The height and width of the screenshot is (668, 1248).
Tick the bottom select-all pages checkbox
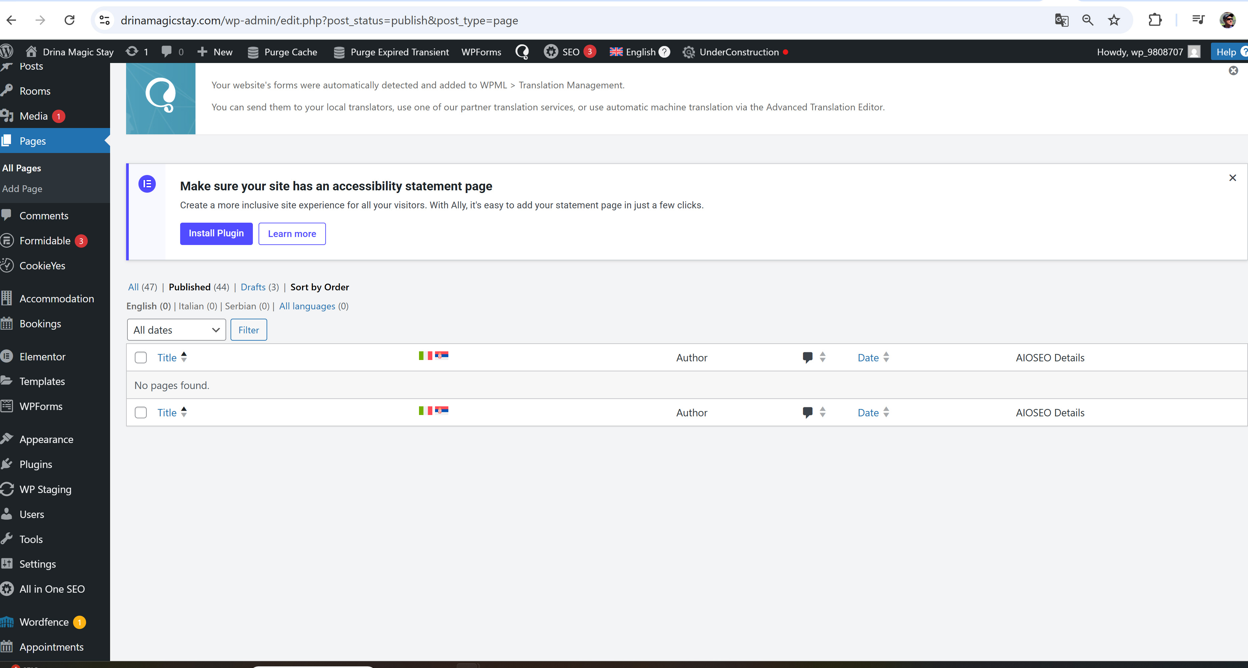[x=140, y=412]
